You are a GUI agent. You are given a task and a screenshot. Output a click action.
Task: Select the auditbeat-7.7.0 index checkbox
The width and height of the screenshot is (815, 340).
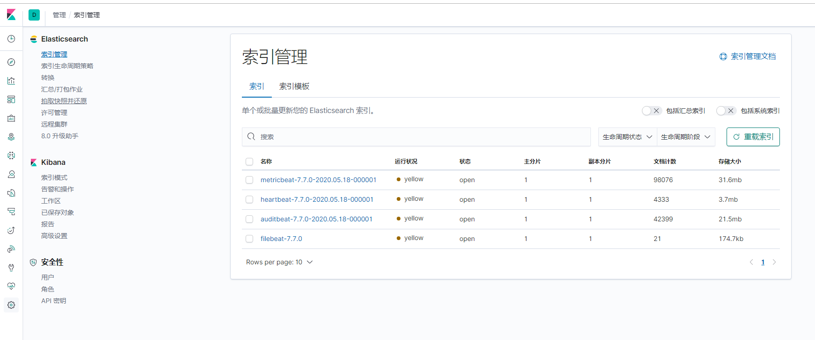[x=249, y=219]
